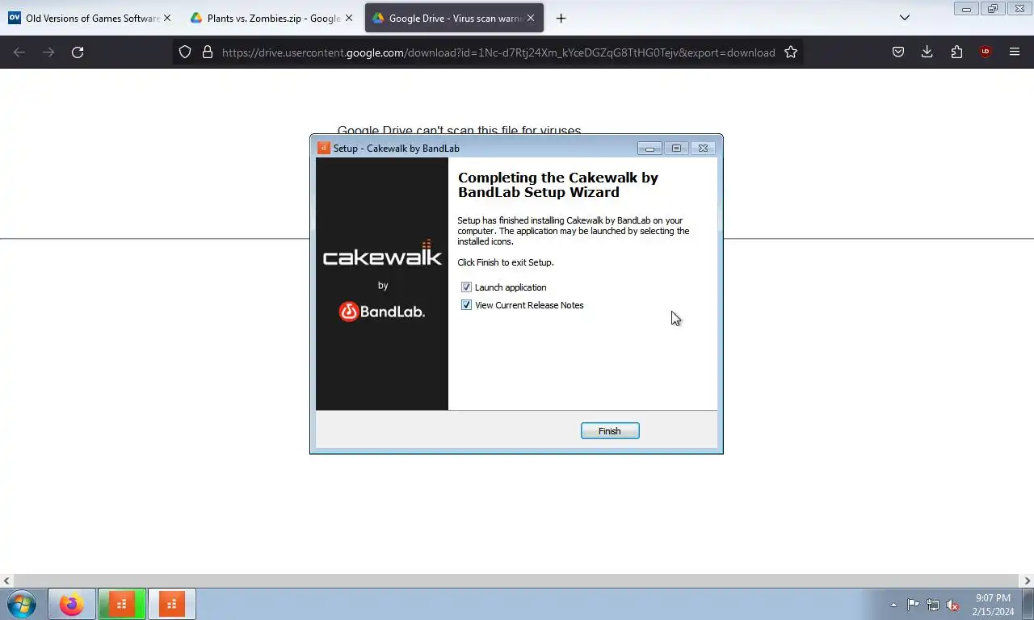
Task: Click Finish to exit Setup
Action: [x=610, y=431]
